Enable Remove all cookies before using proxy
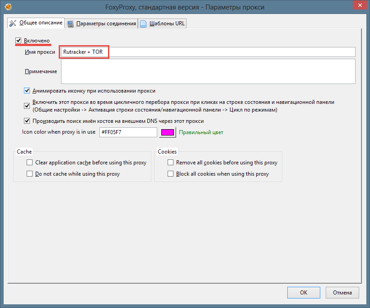 (x=171, y=163)
